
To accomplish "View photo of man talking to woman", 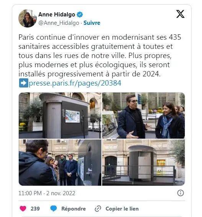I will tap(143, 115).
